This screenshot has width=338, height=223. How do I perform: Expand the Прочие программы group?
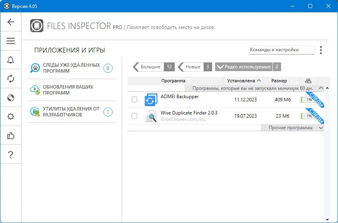tap(293, 128)
